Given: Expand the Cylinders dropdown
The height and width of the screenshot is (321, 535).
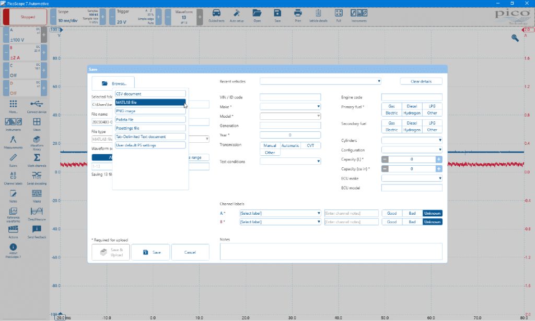Looking at the screenshot, I should (412, 140).
